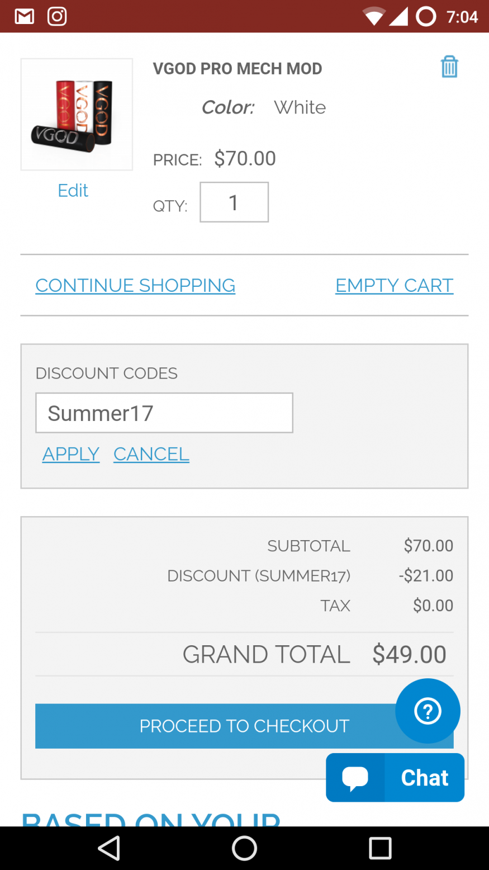Tap the recent apps square button
Viewport: 489px width, 870px height.
[380, 848]
